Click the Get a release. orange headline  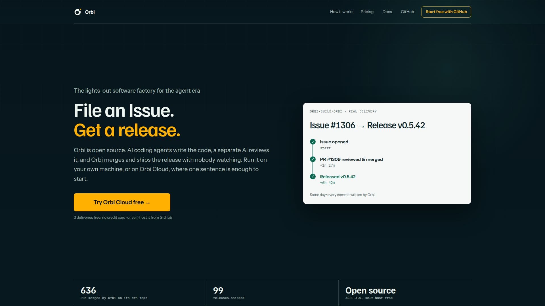pyautogui.click(x=127, y=130)
